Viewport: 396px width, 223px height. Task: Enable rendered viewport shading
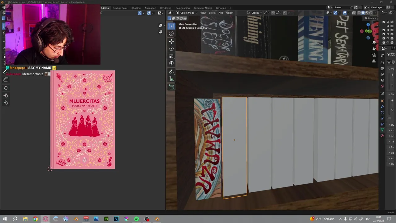371,13
